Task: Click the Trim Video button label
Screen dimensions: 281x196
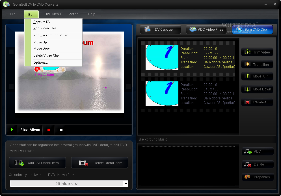Action: click(x=261, y=52)
